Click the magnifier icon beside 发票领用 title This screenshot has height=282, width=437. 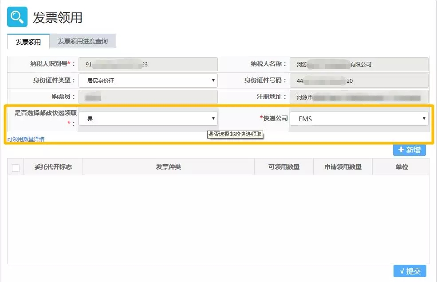tap(17, 17)
